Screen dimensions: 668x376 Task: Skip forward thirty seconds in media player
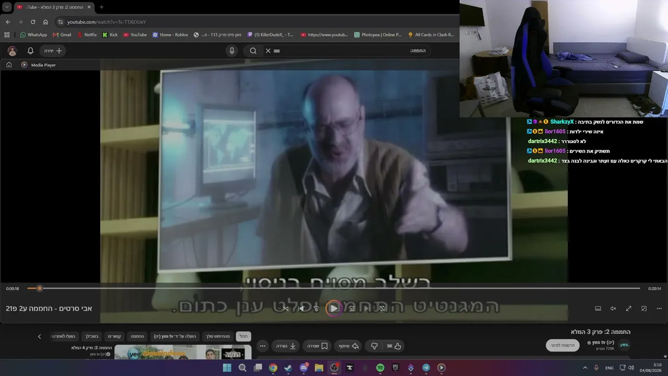click(351, 309)
